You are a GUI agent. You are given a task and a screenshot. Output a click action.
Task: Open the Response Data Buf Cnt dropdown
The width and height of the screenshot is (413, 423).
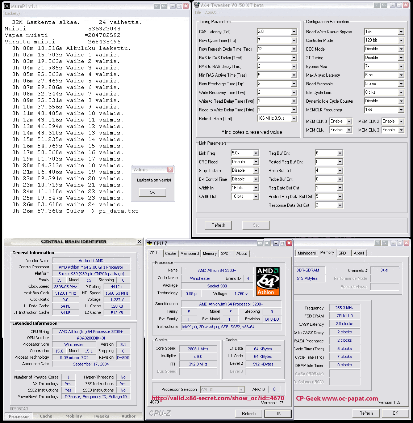pos(340,205)
